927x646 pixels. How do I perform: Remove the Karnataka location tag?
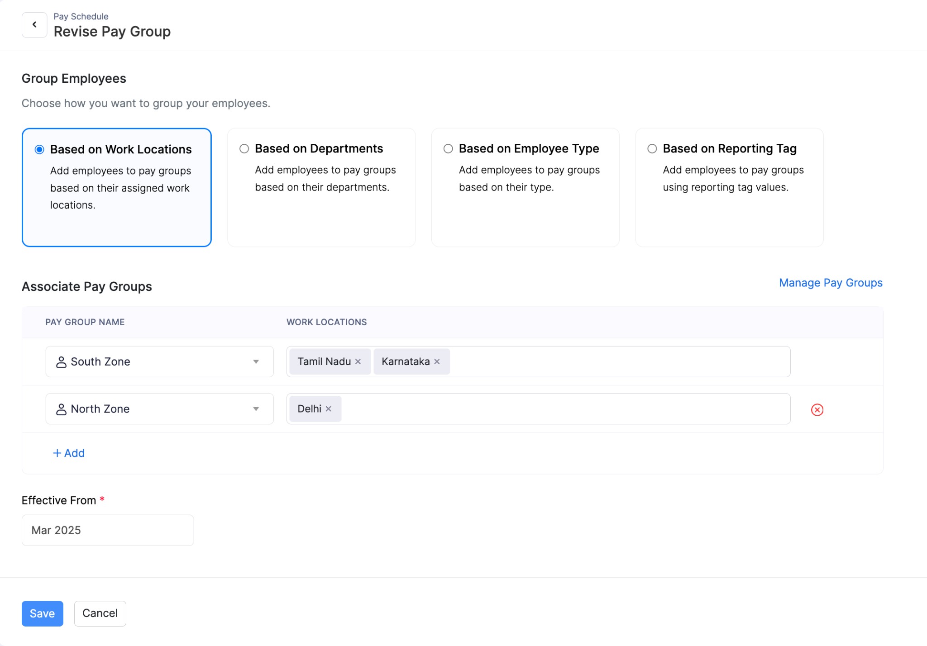[437, 361]
